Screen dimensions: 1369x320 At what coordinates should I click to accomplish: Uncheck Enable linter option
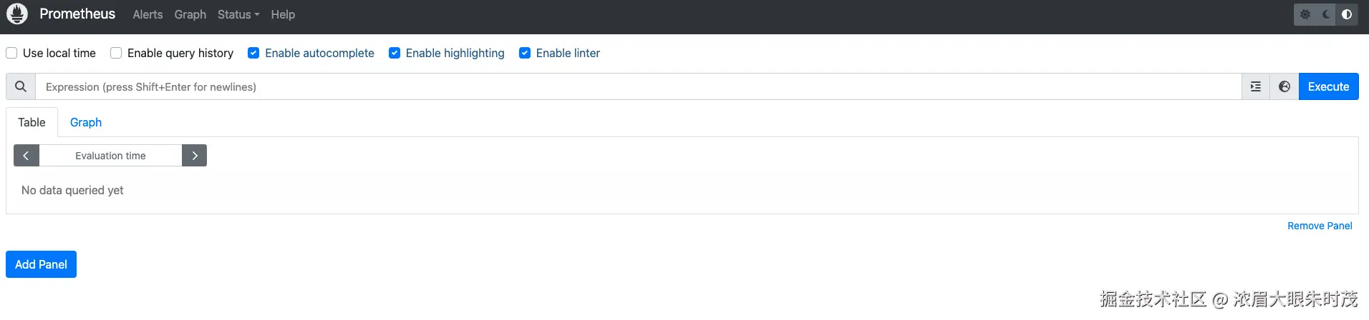(525, 53)
